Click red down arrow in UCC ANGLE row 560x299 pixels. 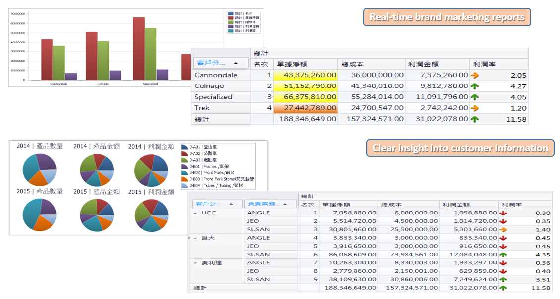click(x=503, y=213)
